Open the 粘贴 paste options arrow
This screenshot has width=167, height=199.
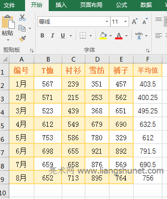pyautogui.click(x=8, y=40)
